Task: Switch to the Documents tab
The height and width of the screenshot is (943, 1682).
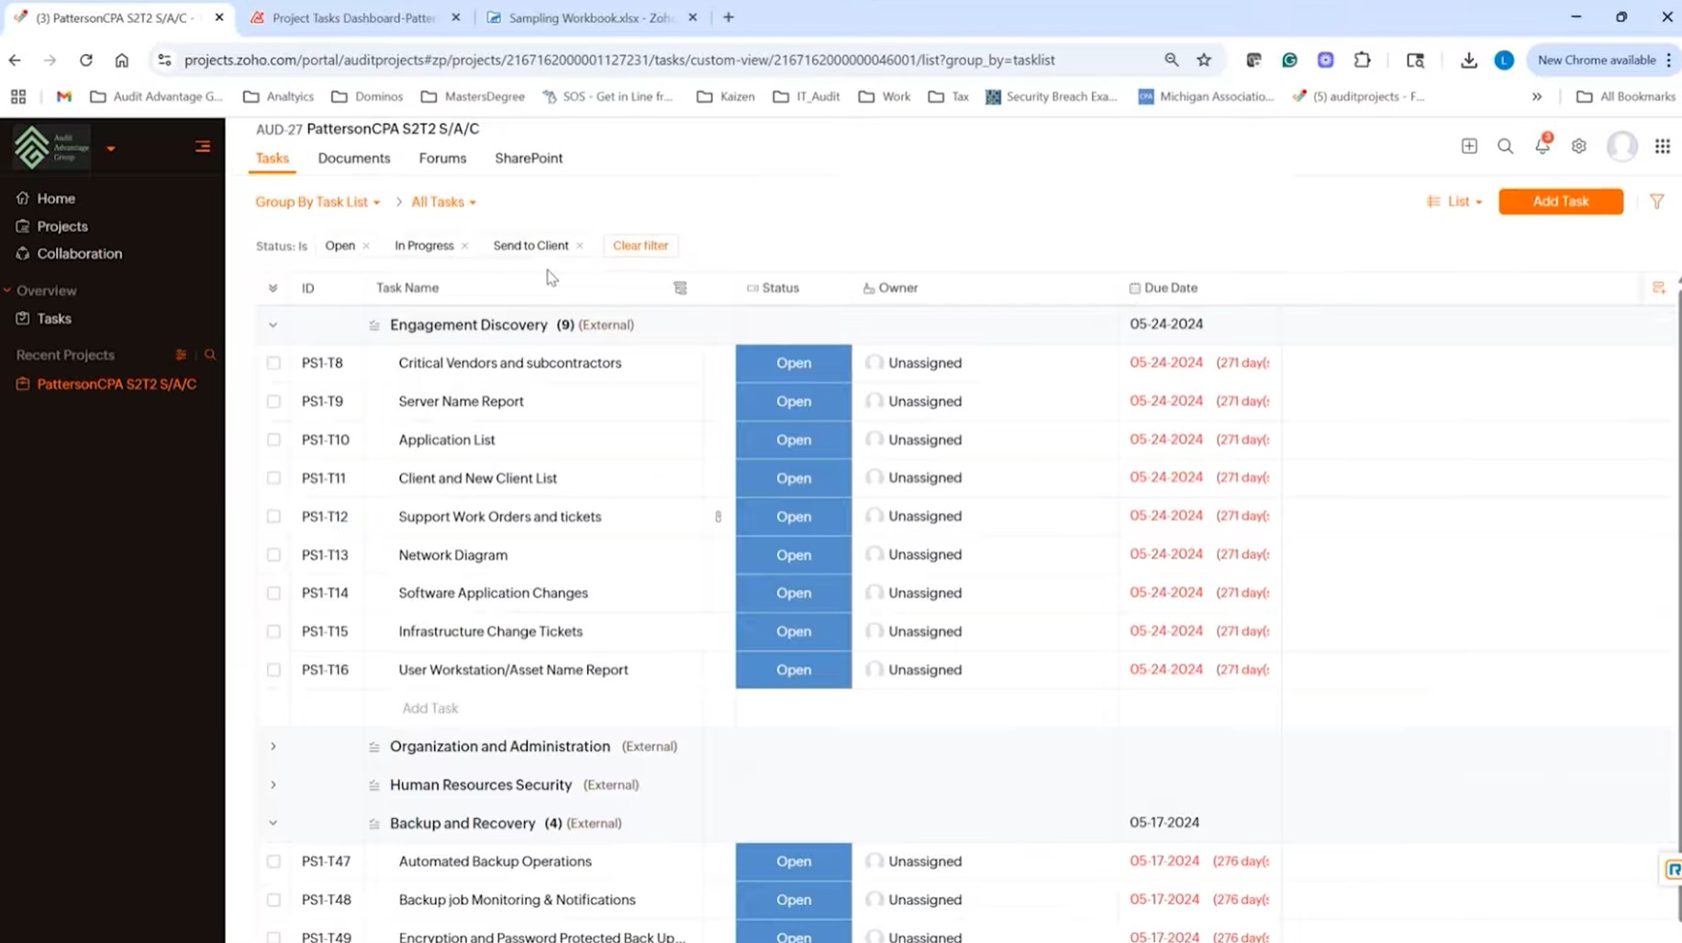Action: [x=354, y=158]
